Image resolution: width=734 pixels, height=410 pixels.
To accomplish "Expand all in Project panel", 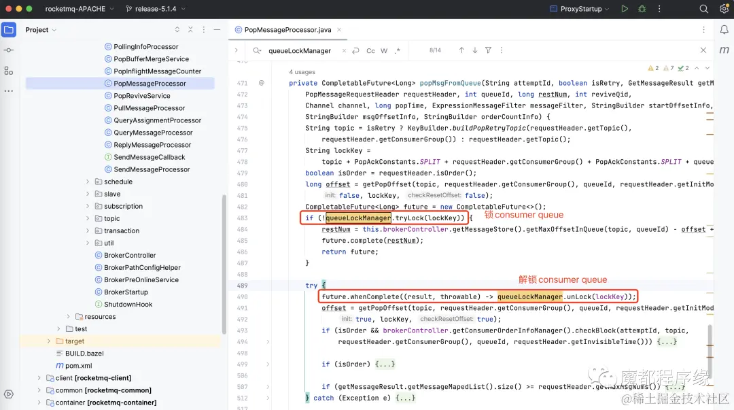I will 177,29.
